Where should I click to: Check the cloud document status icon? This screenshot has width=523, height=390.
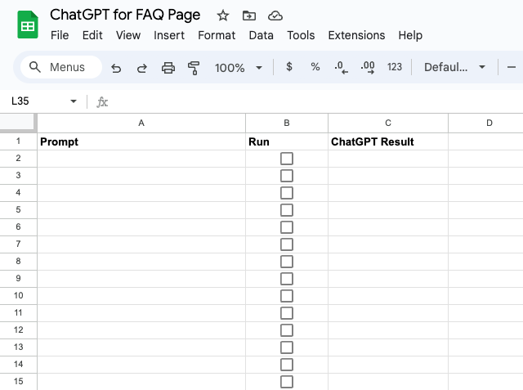(x=275, y=16)
